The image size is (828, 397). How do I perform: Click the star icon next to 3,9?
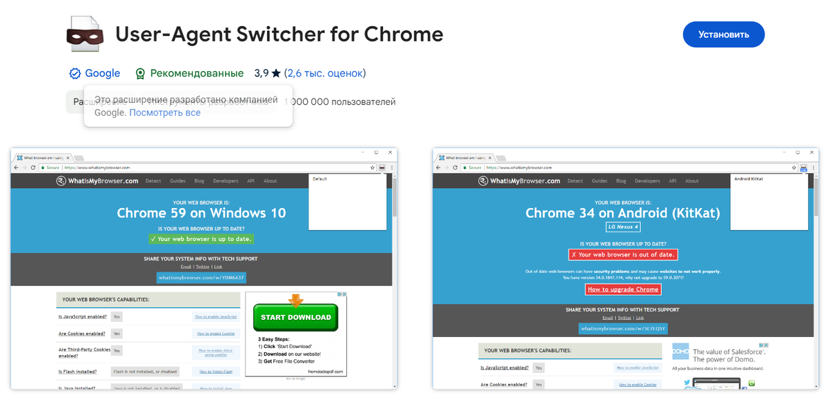click(x=276, y=73)
